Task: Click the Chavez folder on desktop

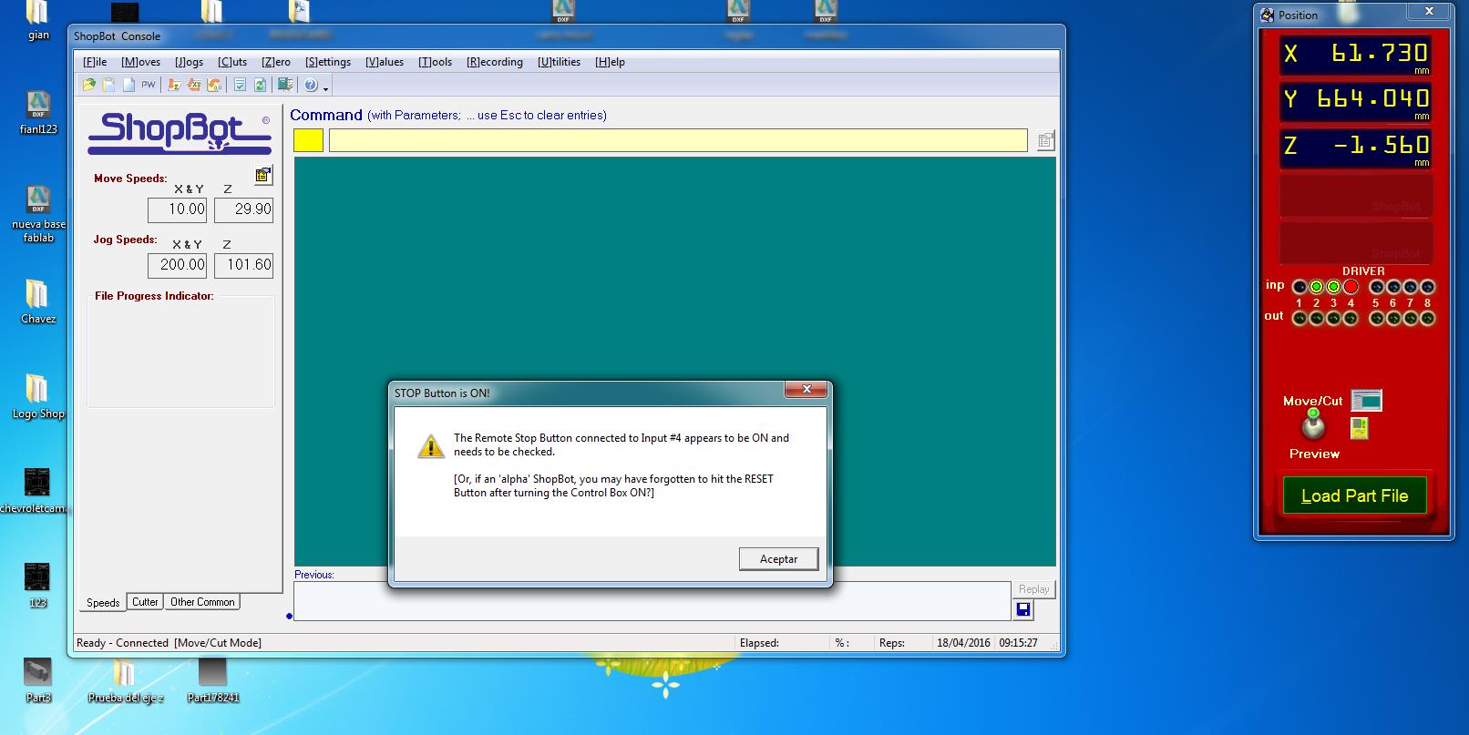Action: (x=38, y=301)
